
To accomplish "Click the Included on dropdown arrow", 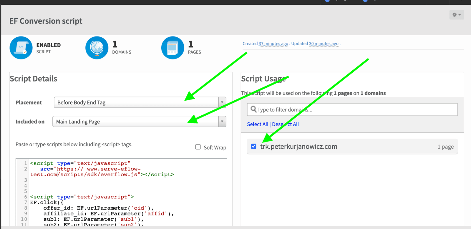I will click(222, 122).
